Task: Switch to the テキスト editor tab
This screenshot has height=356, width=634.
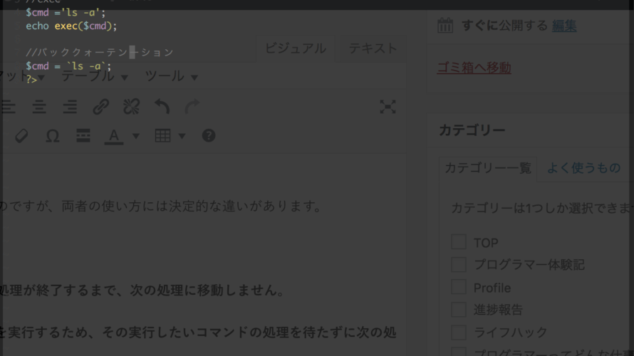Action: 373,48
